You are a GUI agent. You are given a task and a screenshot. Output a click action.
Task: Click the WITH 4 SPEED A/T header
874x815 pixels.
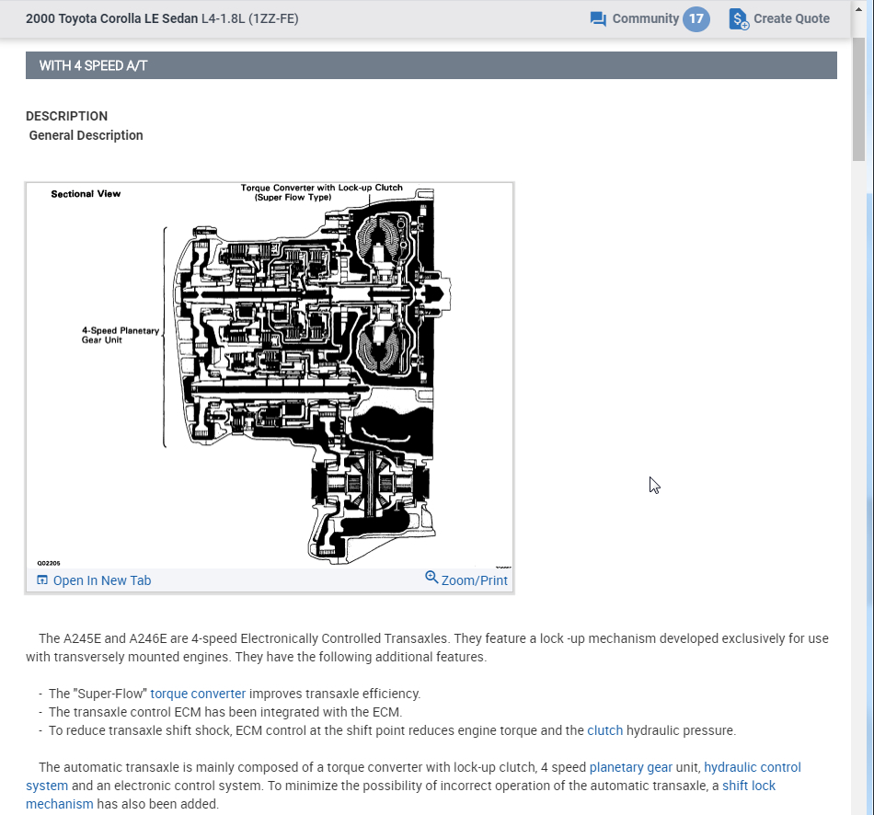(431, 65)
